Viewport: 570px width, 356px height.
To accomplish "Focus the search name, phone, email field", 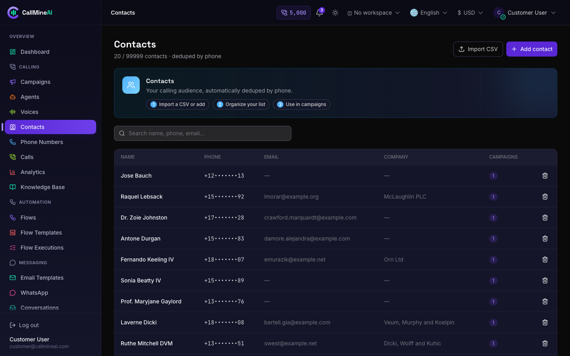I will pos(203,133).
